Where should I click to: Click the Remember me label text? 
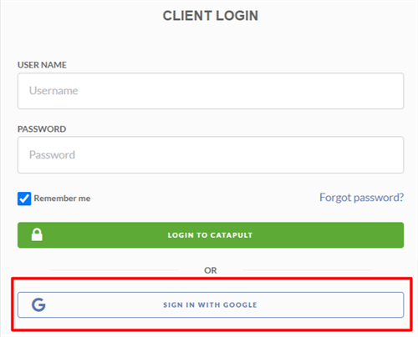click(x=62, y=199)
